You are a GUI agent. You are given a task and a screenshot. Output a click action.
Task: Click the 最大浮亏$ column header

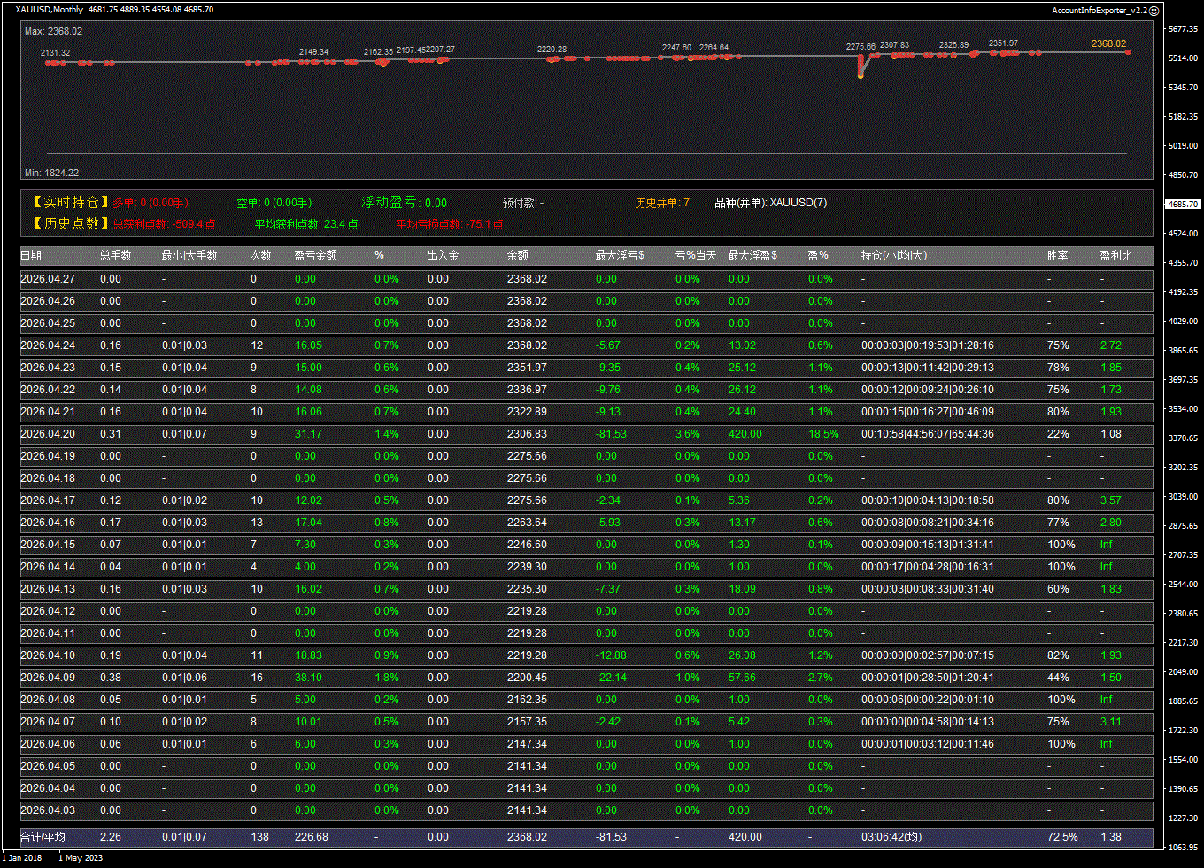(620, 256)
